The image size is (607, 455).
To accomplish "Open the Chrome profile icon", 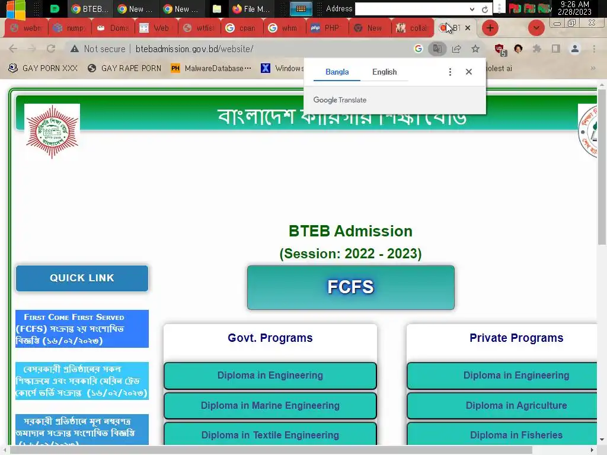I will pyautogui.click(x=575, y=49).
